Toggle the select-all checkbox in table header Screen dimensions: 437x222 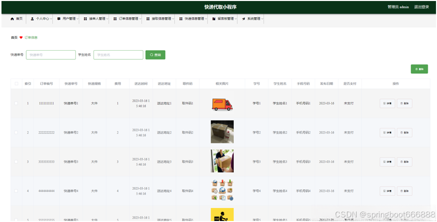tap(17, 83)
